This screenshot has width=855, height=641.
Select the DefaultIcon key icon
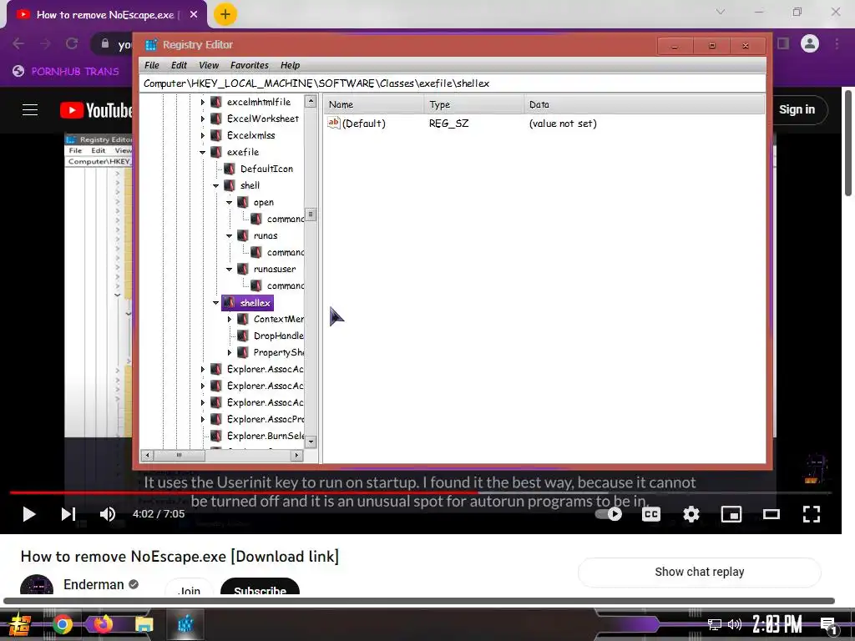pos(230,169)
